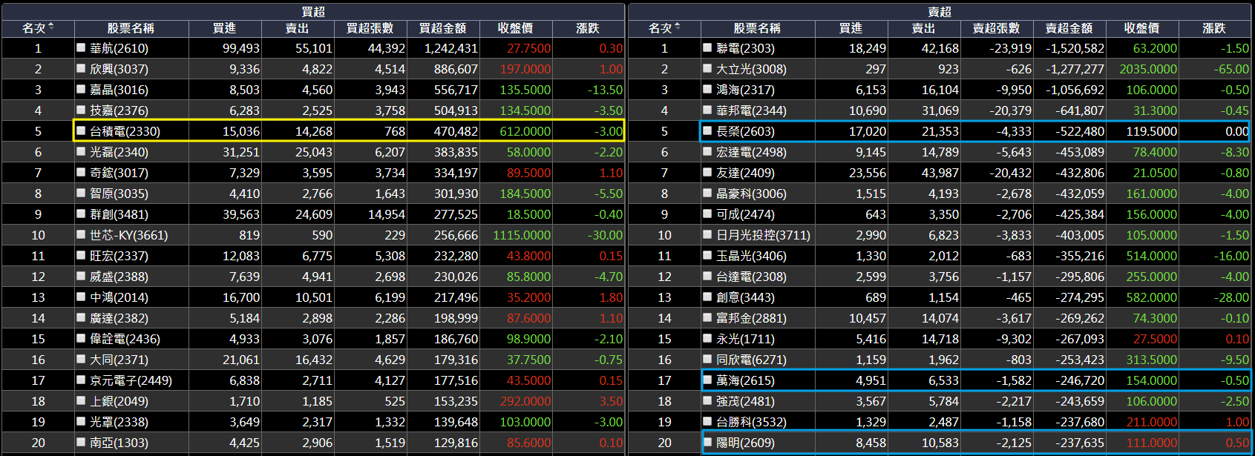
Task: Open stock 技嘉(2376)
Action: (119, 110)
